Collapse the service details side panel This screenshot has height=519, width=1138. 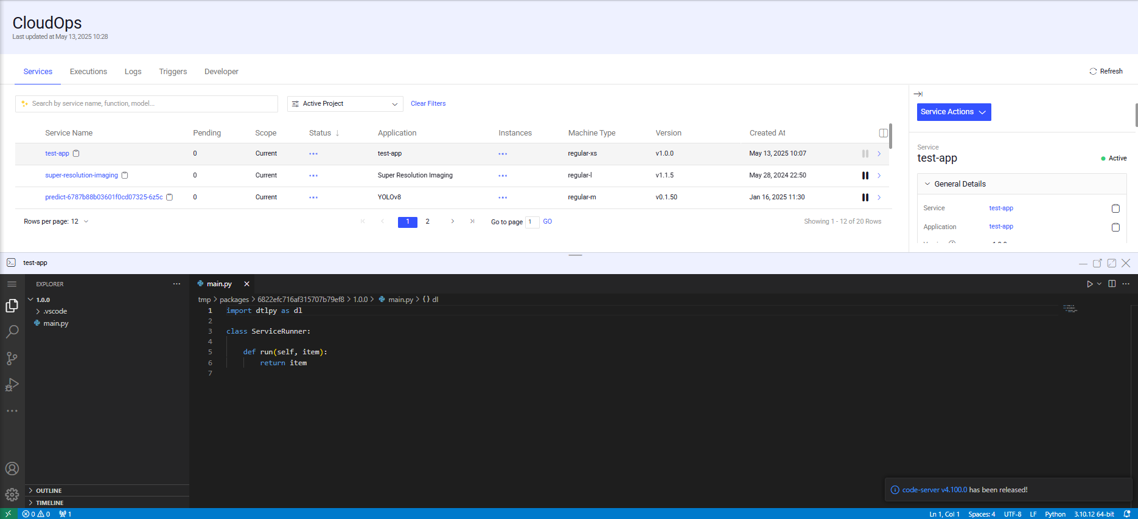918,94
